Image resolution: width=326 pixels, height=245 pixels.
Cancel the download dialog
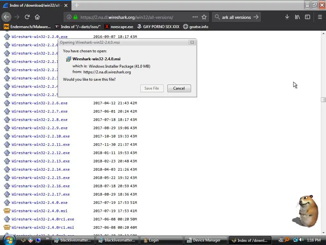(179, 88)
